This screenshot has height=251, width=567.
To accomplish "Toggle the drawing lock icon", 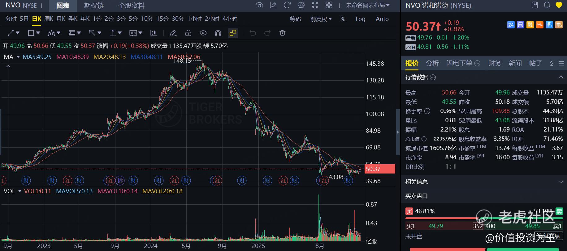I will click(188, 33).
